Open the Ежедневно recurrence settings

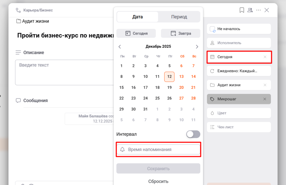(239, 71)
